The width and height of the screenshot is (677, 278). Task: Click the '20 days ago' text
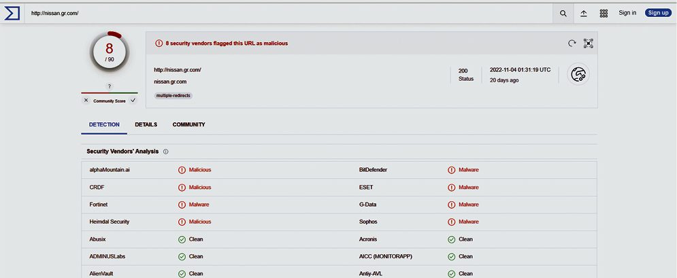click(504, 80)
